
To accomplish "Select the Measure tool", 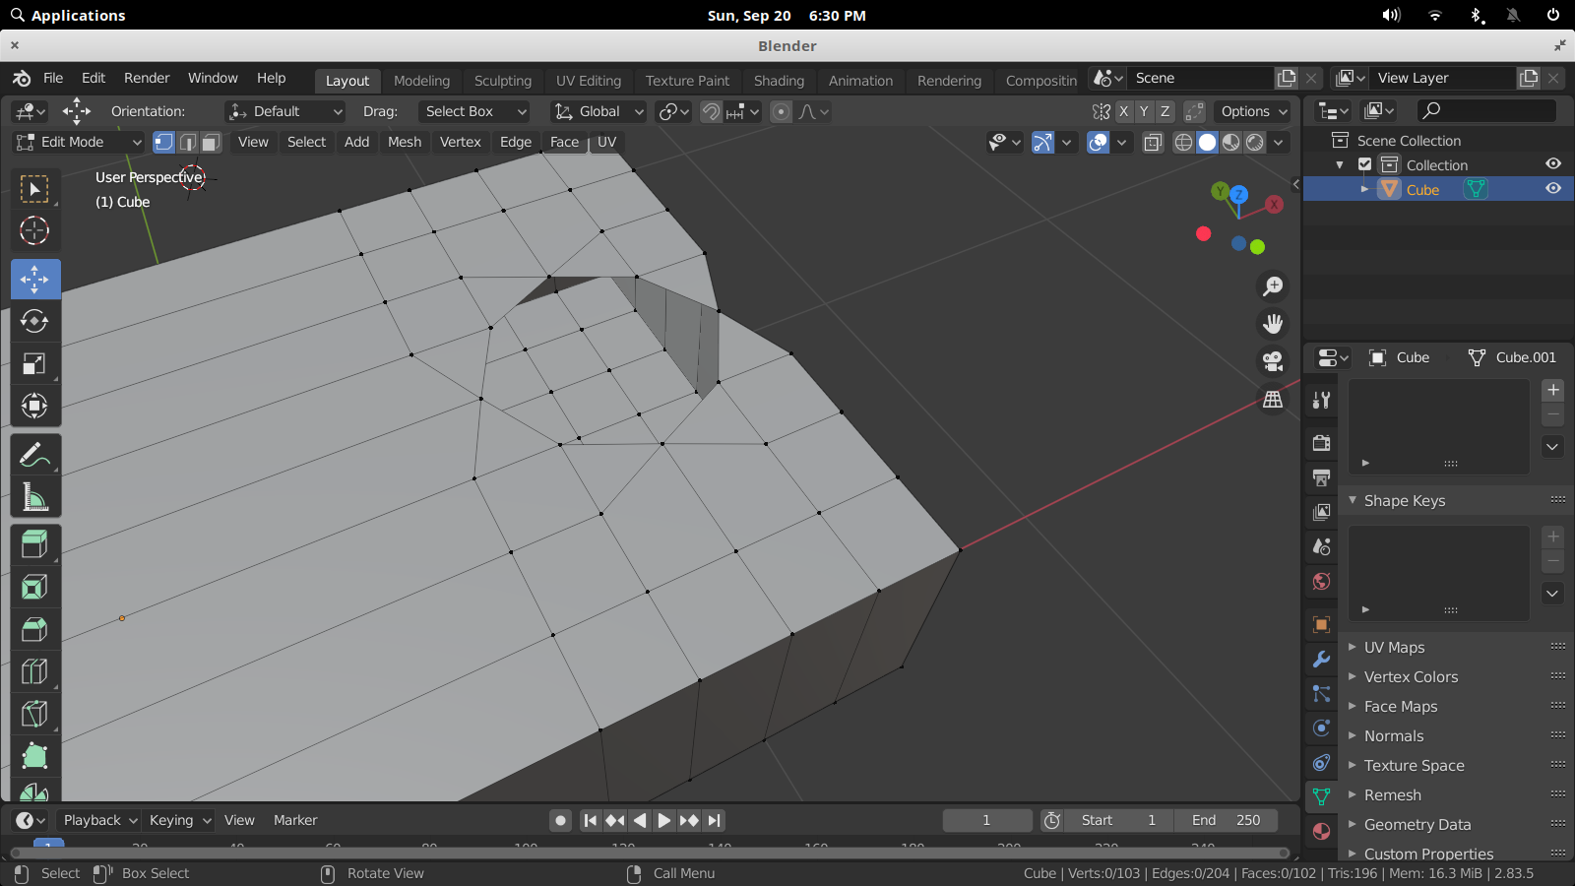I will coord(35,496).
